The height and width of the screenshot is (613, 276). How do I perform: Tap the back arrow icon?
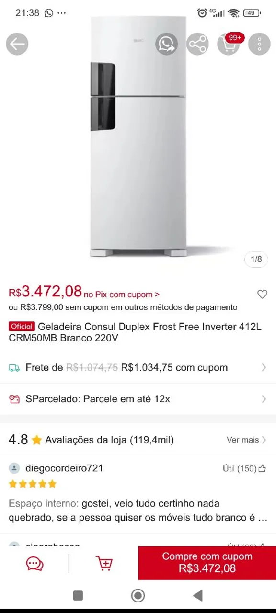click(x=17, y=45)
